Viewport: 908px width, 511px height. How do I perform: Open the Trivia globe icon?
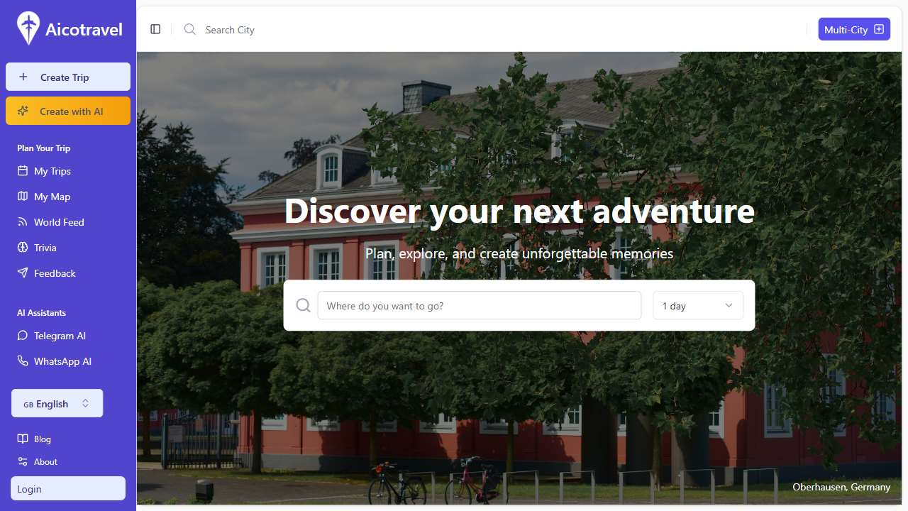[x=23, y=248]
